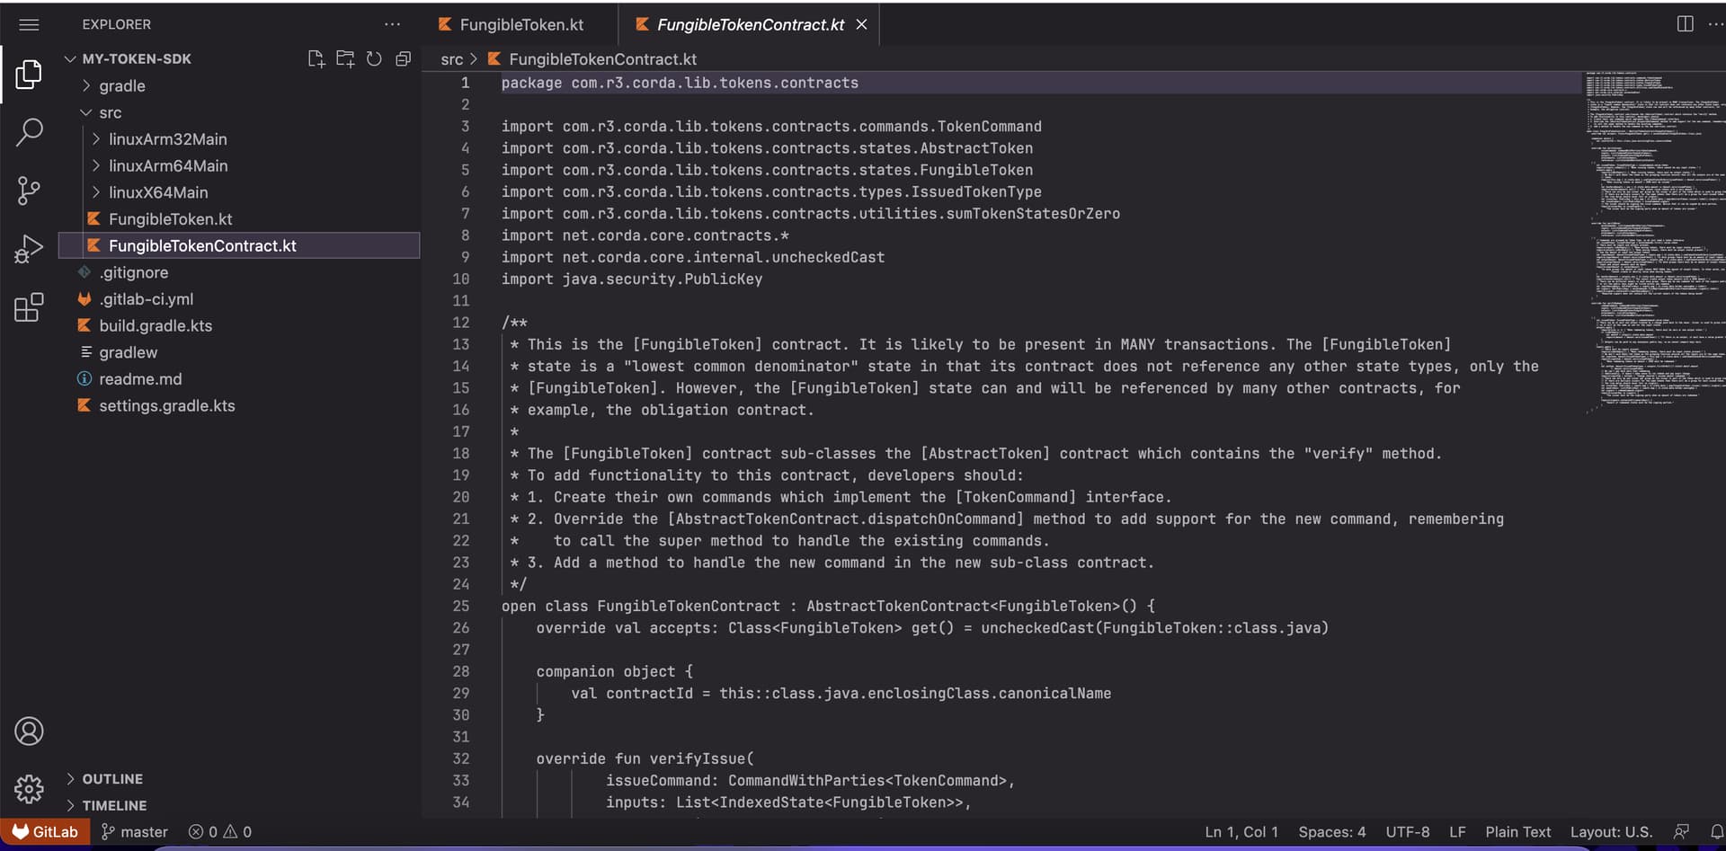
Task: Click the Split Editor icon top right
Action: pos(1684,24)
